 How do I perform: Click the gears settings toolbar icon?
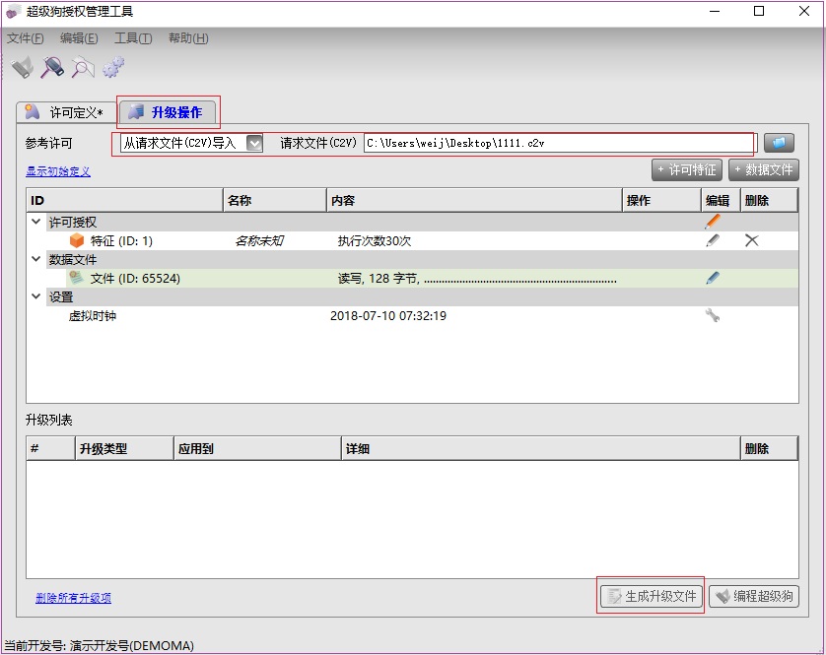pyautogui.click(x=113, y=67)
